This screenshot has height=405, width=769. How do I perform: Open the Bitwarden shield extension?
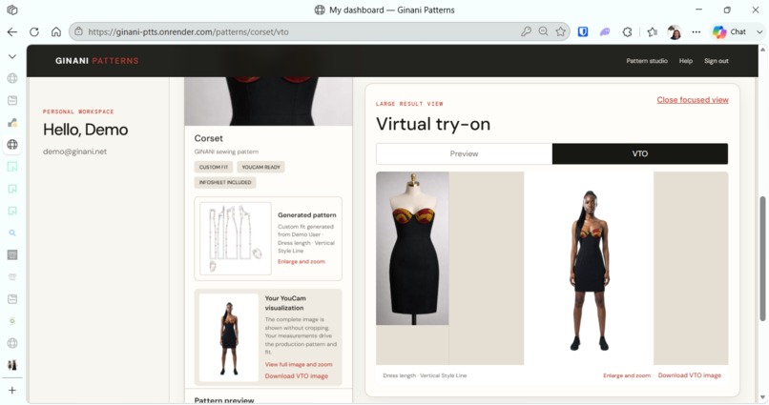(583, 31)
